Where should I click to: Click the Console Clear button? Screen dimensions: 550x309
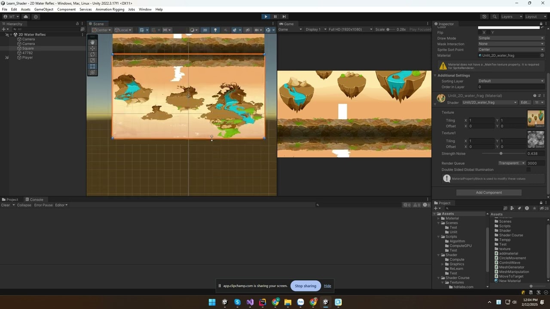pyautogui.click(x=6, y=205)
